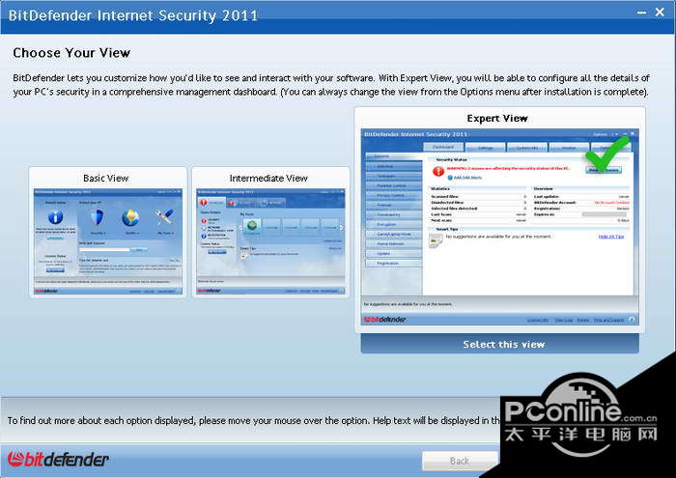Click the bitdefender logo at bottom left

click(58, 460)
